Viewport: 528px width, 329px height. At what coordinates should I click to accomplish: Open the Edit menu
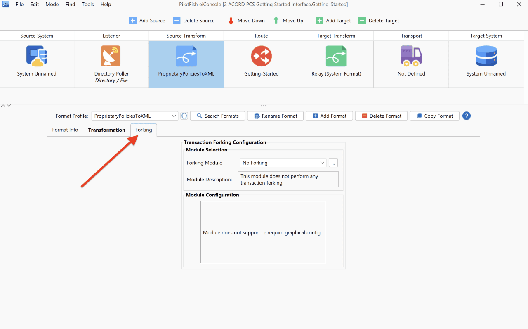pyautogui.click(x=35, y=5)
